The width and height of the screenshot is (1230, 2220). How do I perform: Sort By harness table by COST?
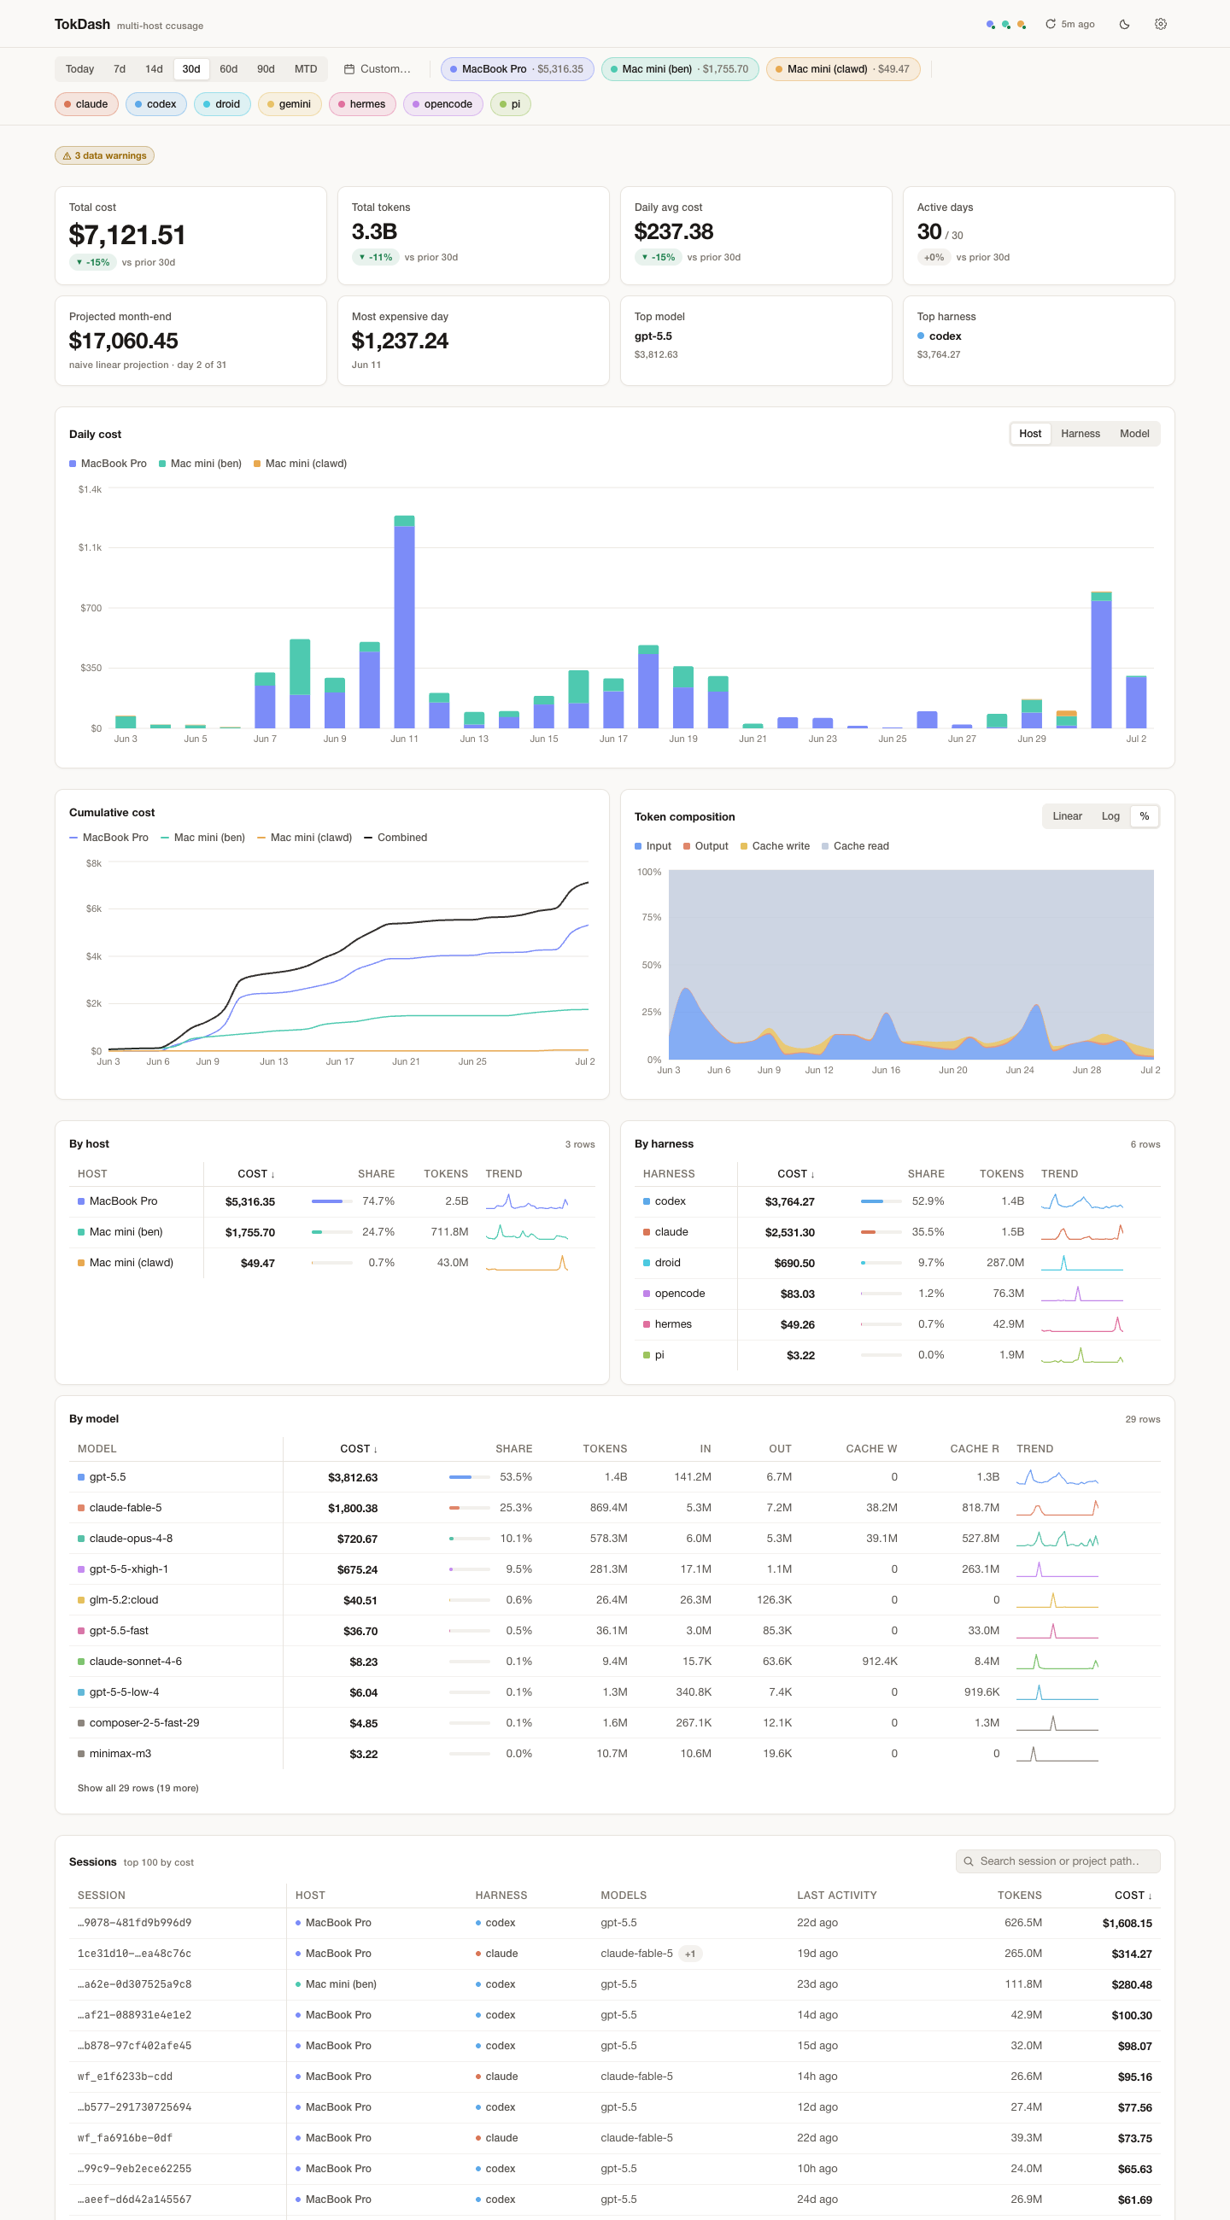(795, 1174)
